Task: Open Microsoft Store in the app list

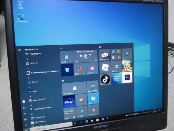Action: pyautogui.click(x=38, y=122)
